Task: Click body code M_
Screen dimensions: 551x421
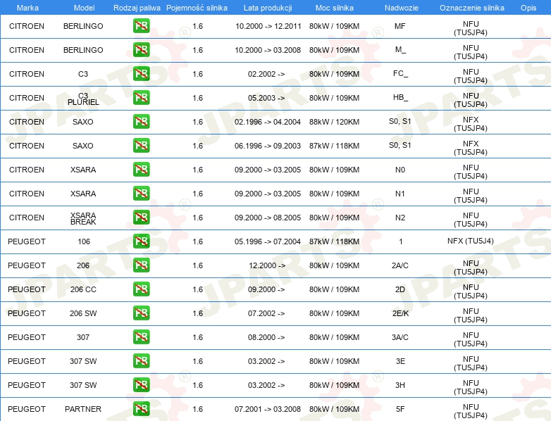Action: tap(400, 50)
